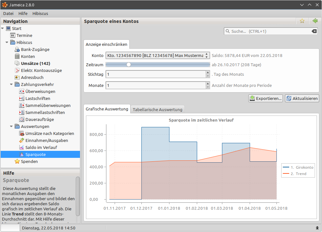The image size is (322, 232).
Task: Click the Hilfe panel scrollbar
Action: click(x=78, y=196)
